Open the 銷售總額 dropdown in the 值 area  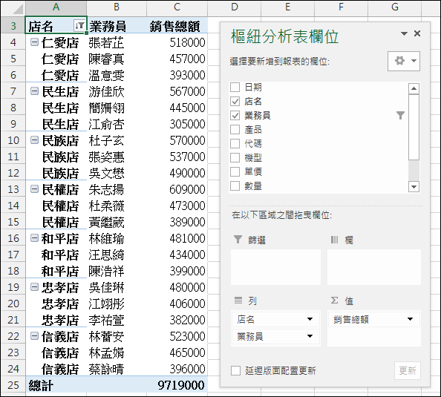point(410,319)
